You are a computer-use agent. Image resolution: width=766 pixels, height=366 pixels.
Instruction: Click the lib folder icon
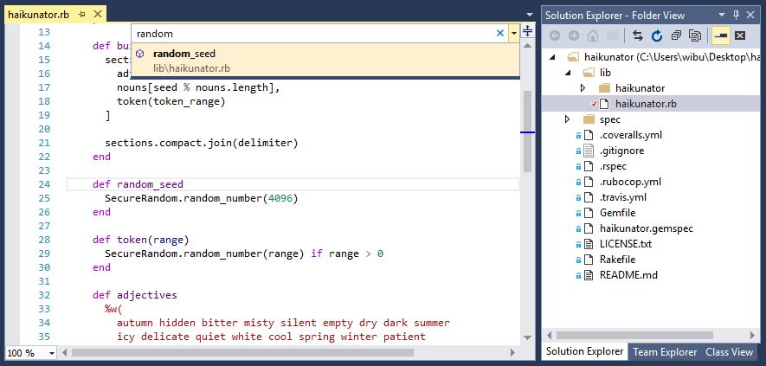pyautogui.click(x=589, y=73)
